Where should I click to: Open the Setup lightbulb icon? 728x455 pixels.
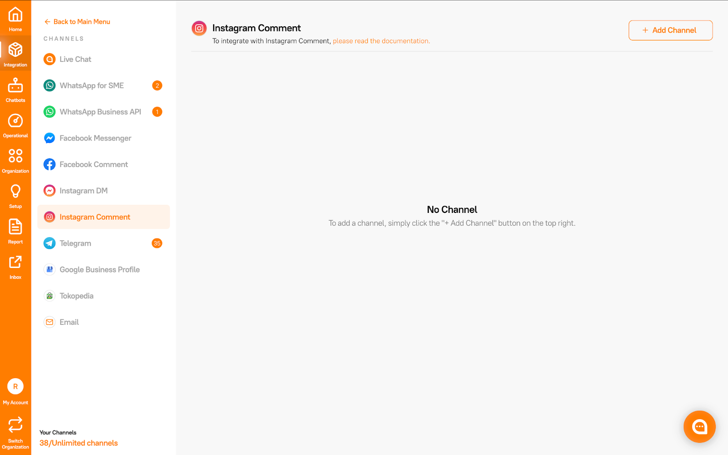(15, 191)
